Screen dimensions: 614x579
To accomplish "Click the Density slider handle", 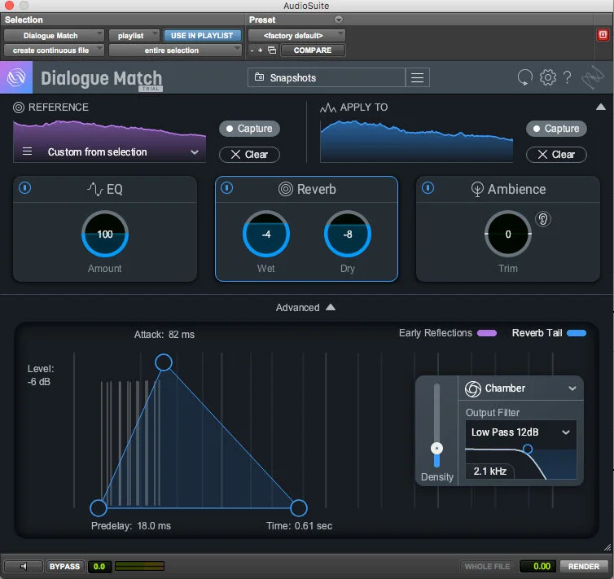I will [436, 448].
